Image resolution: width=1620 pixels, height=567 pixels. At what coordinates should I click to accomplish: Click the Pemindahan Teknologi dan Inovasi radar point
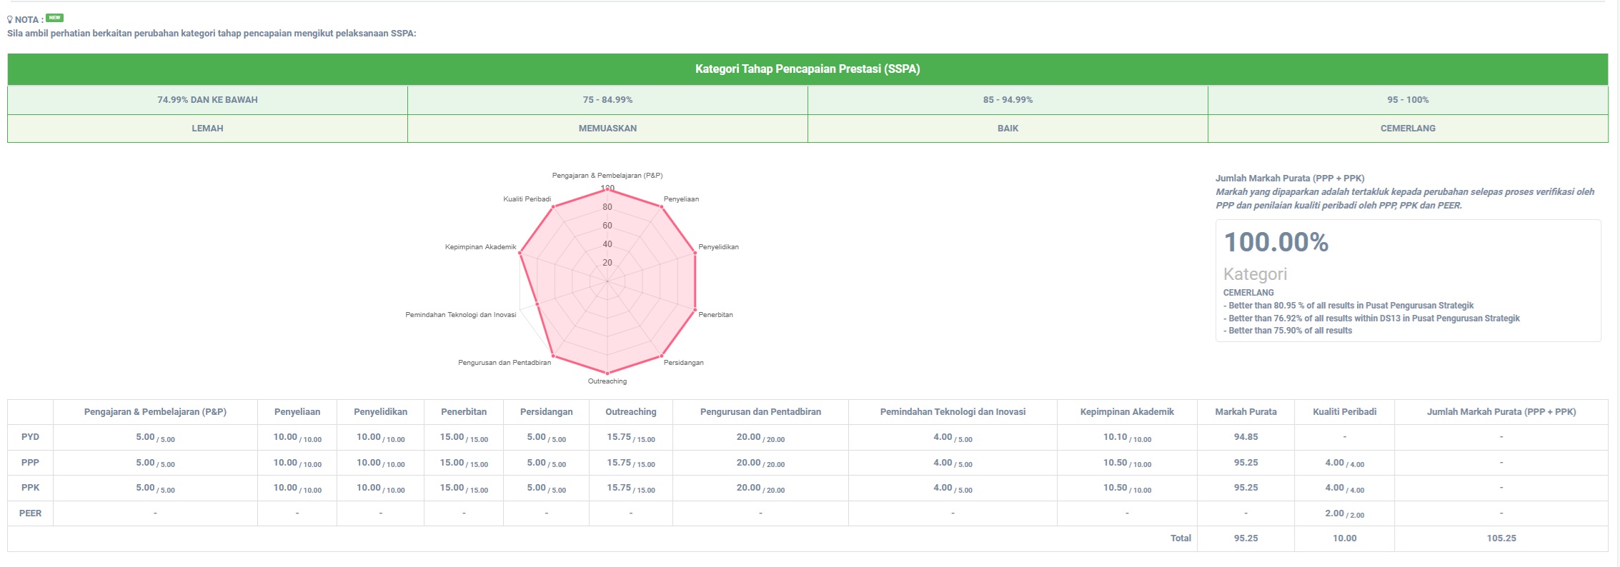[x=537, y=305]
